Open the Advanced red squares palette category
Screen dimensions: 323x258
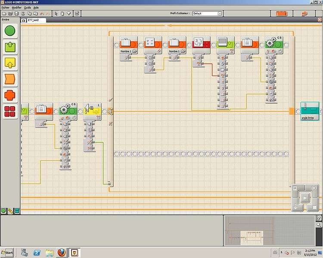(10, 111)
